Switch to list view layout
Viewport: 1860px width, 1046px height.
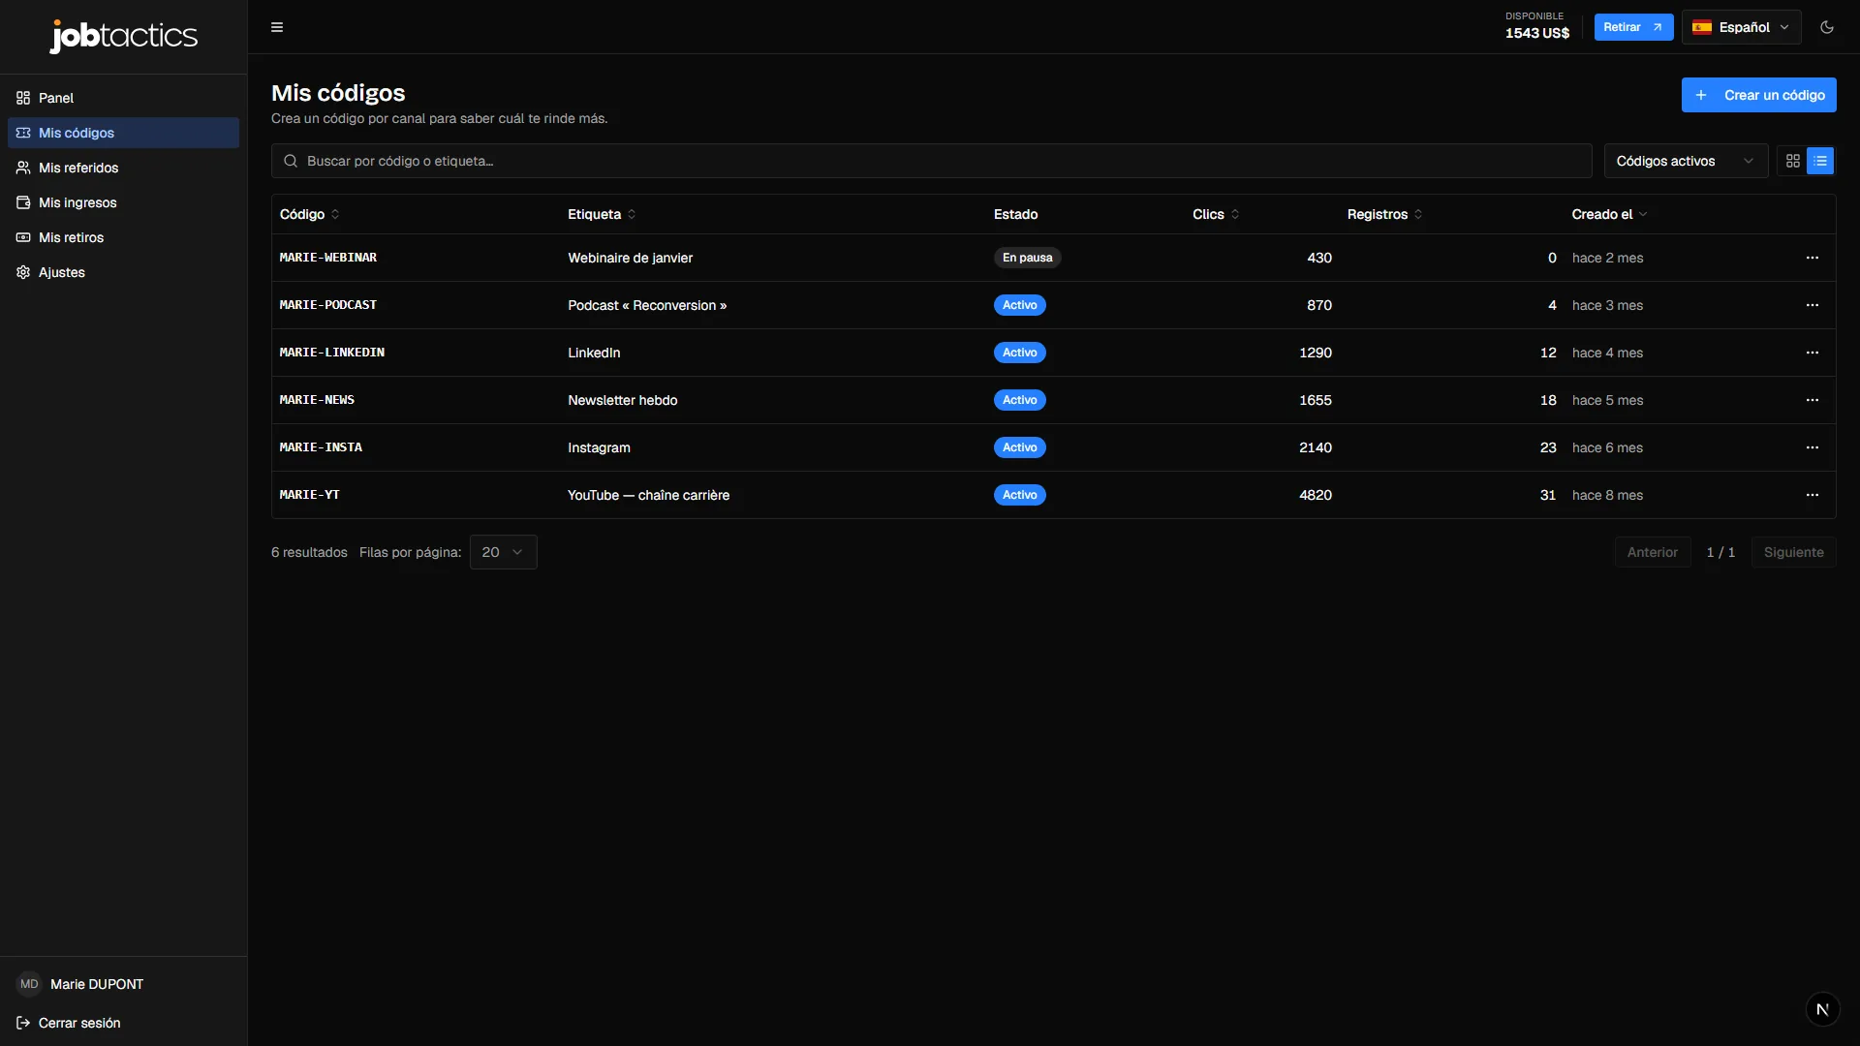point(1820,161)
